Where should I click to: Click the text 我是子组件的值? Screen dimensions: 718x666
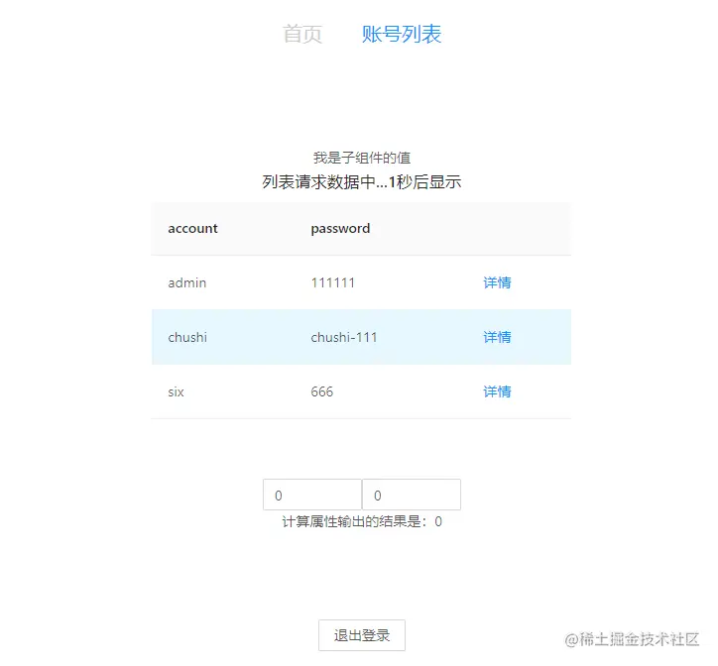[x=362, y=158]
